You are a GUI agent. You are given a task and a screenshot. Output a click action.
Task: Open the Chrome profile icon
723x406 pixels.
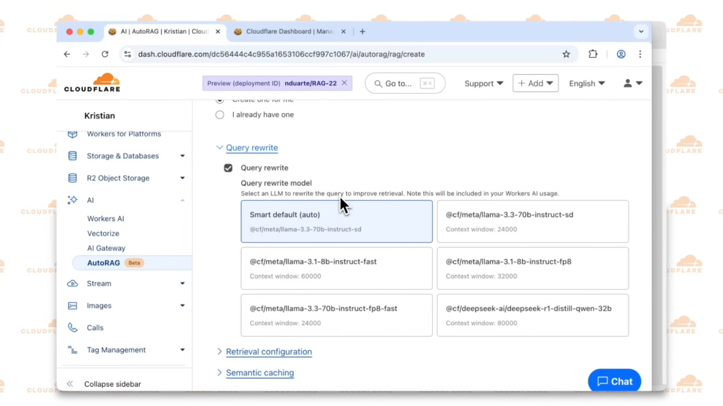[621, 54]
